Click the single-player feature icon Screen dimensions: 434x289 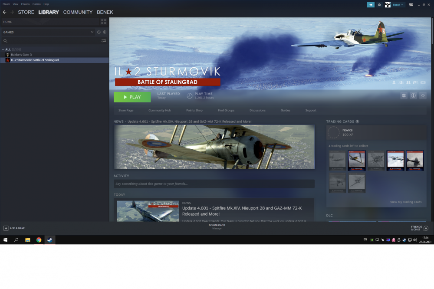pos(394,82)
